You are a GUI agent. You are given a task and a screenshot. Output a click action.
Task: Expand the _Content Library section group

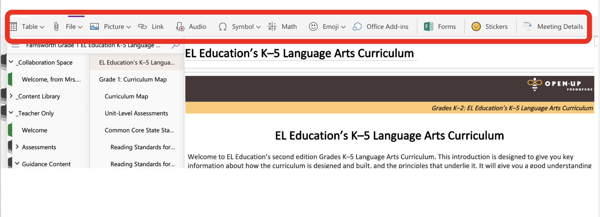[x=11, y=96]
